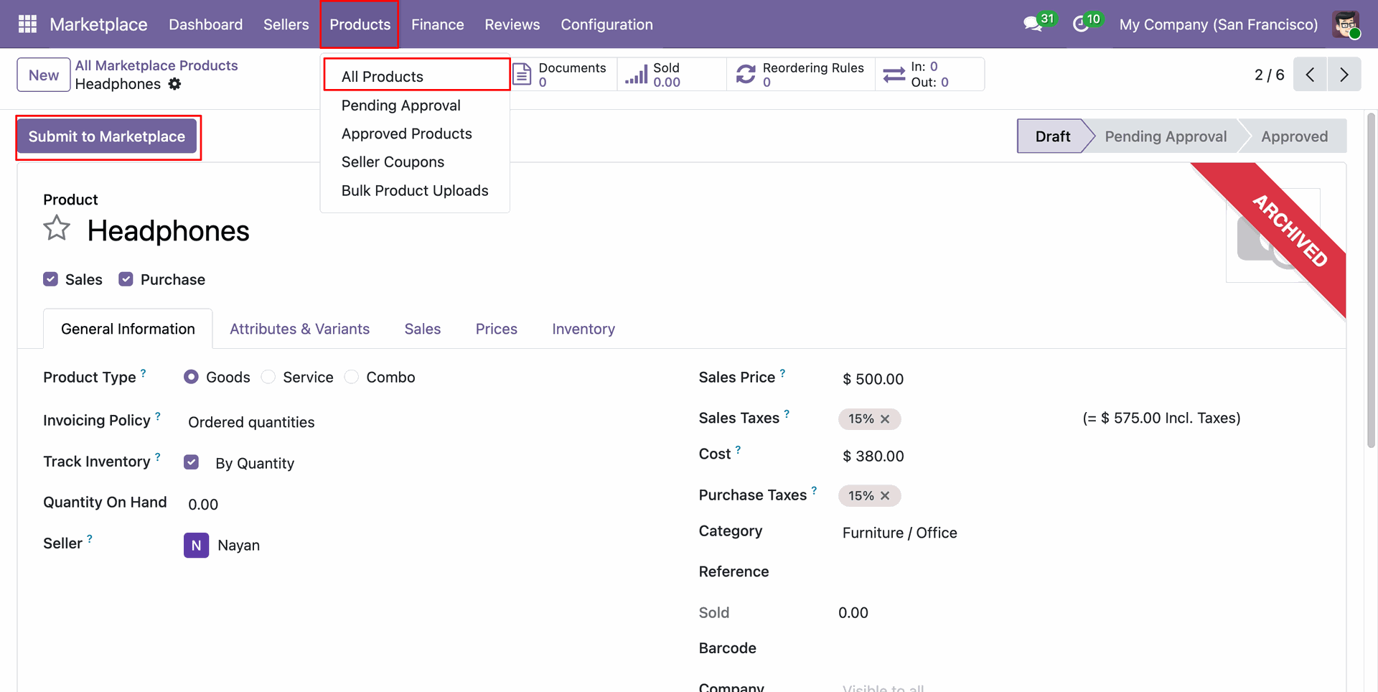Click the user avatar in top bar
Screen dimensions: 1378x692
click(x=1346, y=24)
